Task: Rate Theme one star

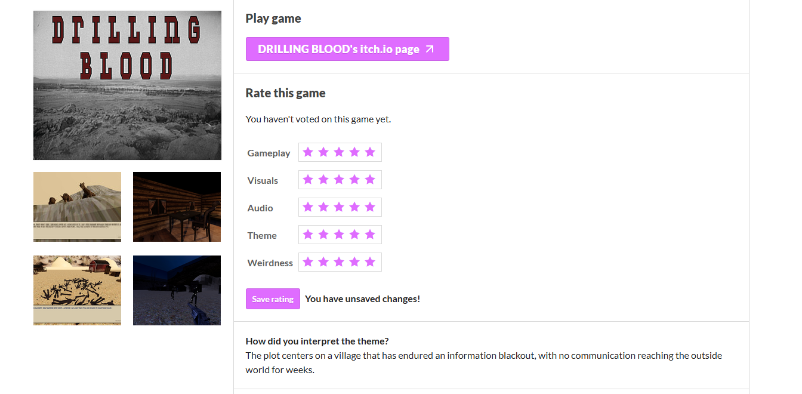Action: click(x=308, y=235)
